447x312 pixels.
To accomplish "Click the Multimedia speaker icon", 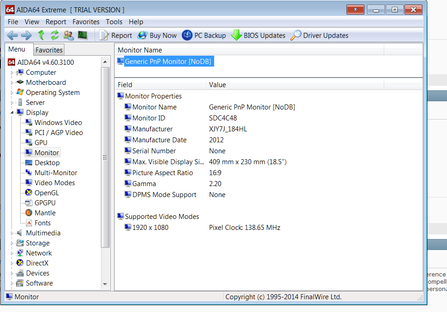I will (19, 233).
